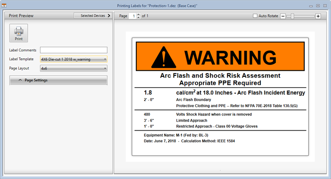Click the zoom slider handle
The width and height of the screenshot is (331, 179).
(293, 16)
